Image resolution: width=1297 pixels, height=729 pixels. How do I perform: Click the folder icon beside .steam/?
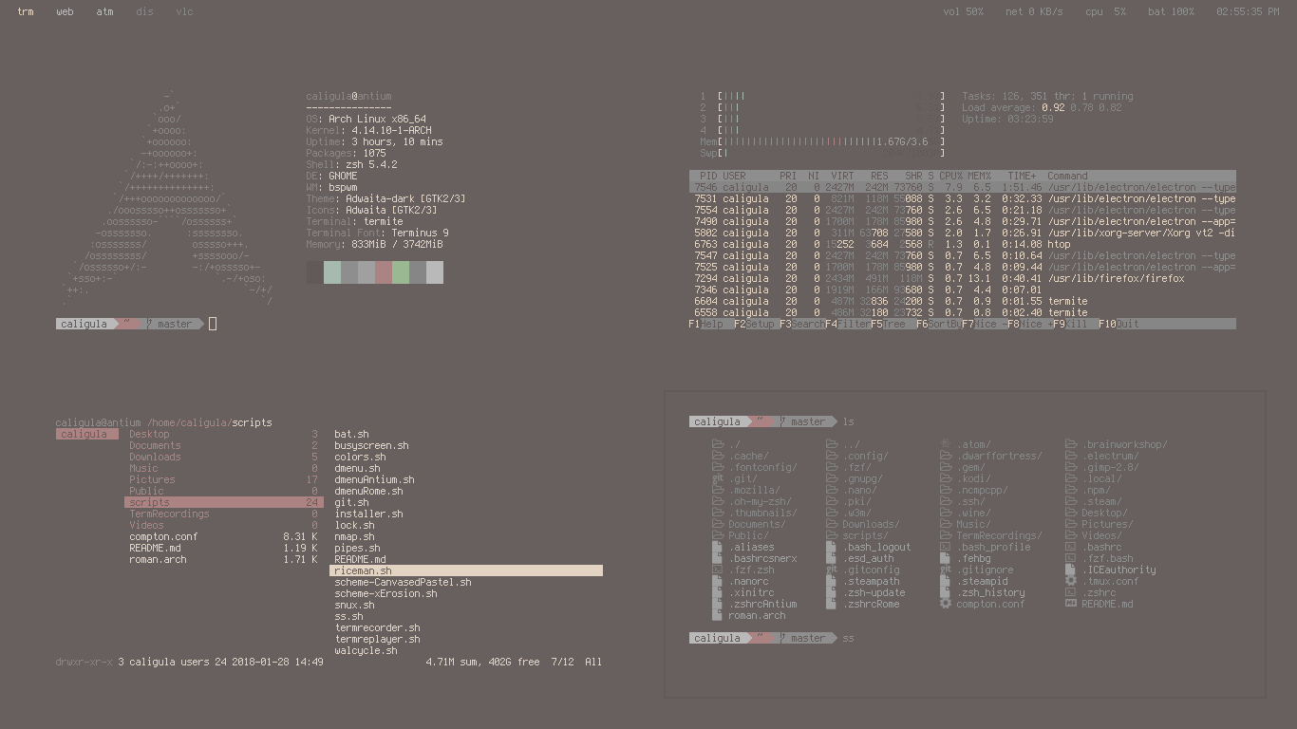(x=1071, y=501)
